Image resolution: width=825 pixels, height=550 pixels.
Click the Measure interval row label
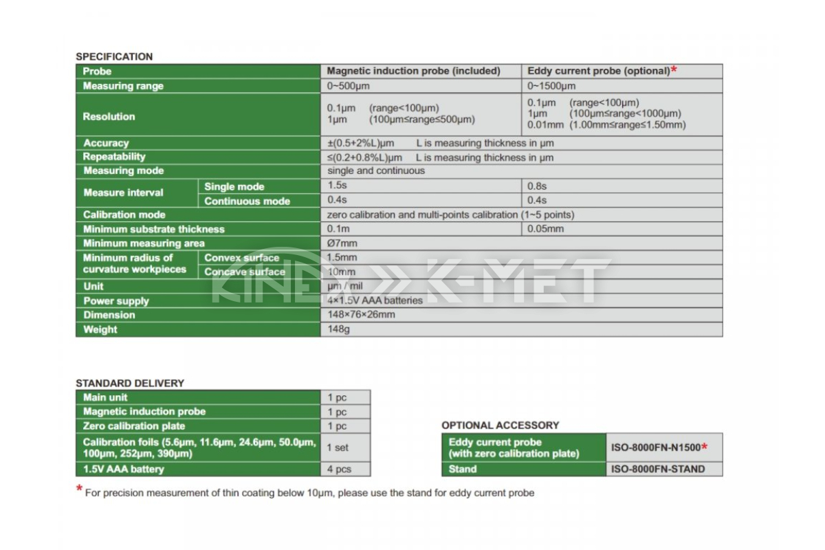click(137, 193)
